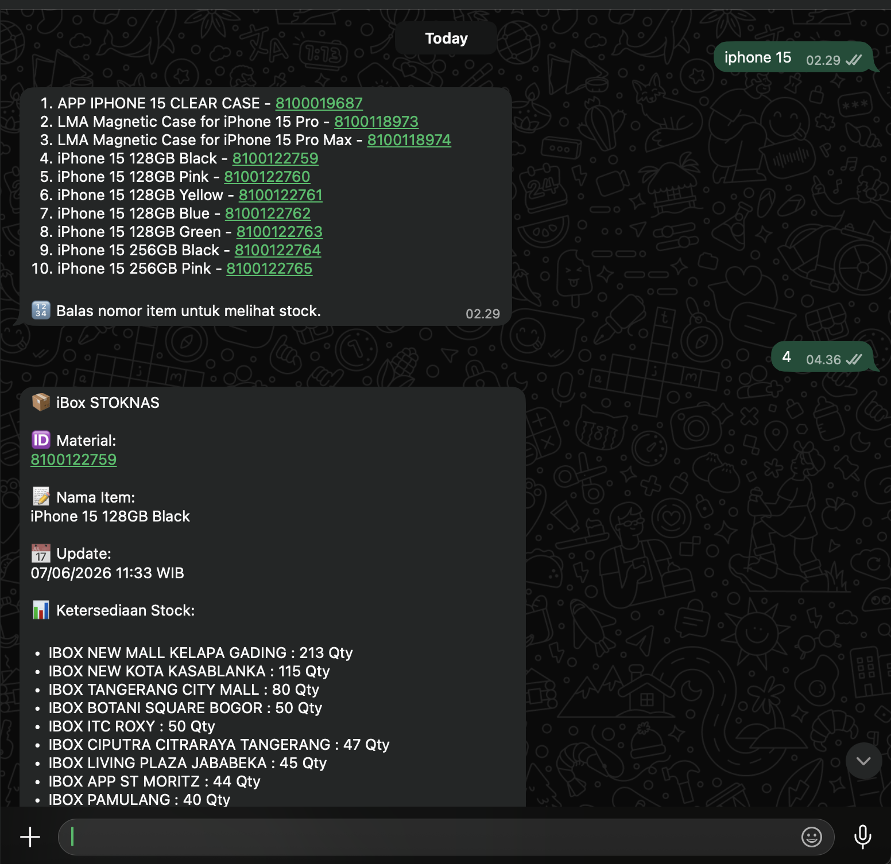Open material link 8100122764
Viewport: 891px width, 864px height.
(x=278, y=250)
